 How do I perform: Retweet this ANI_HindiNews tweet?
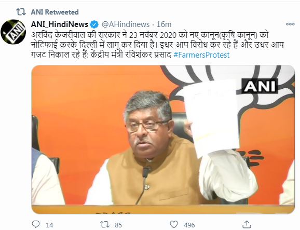pos(105,224)
